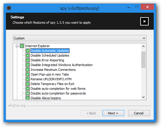
Task: Maximize the xpy window
Action: 137,7
